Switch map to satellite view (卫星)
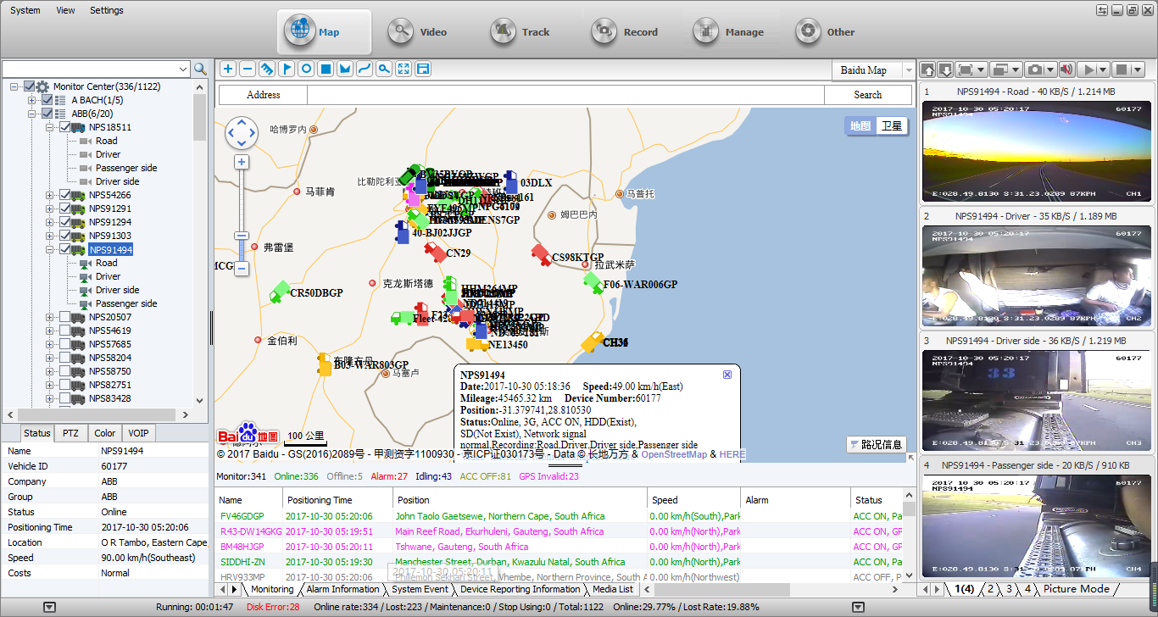Viewport: 1158px width, 617px height. tap(891, 125)
